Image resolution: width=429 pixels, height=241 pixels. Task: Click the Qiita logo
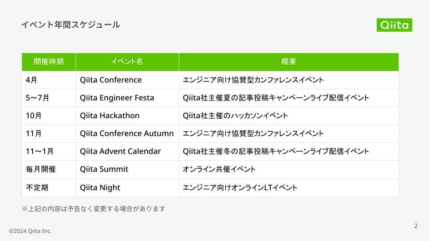[394, 25]
